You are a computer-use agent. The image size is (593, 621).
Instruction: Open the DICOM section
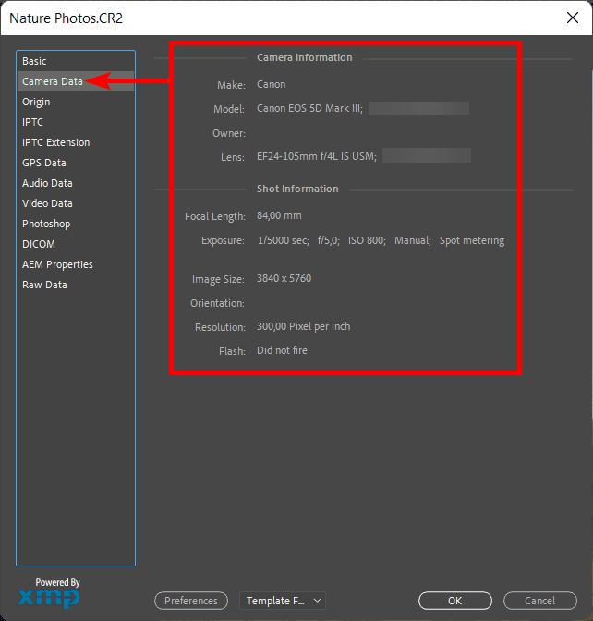coord(39,244)
